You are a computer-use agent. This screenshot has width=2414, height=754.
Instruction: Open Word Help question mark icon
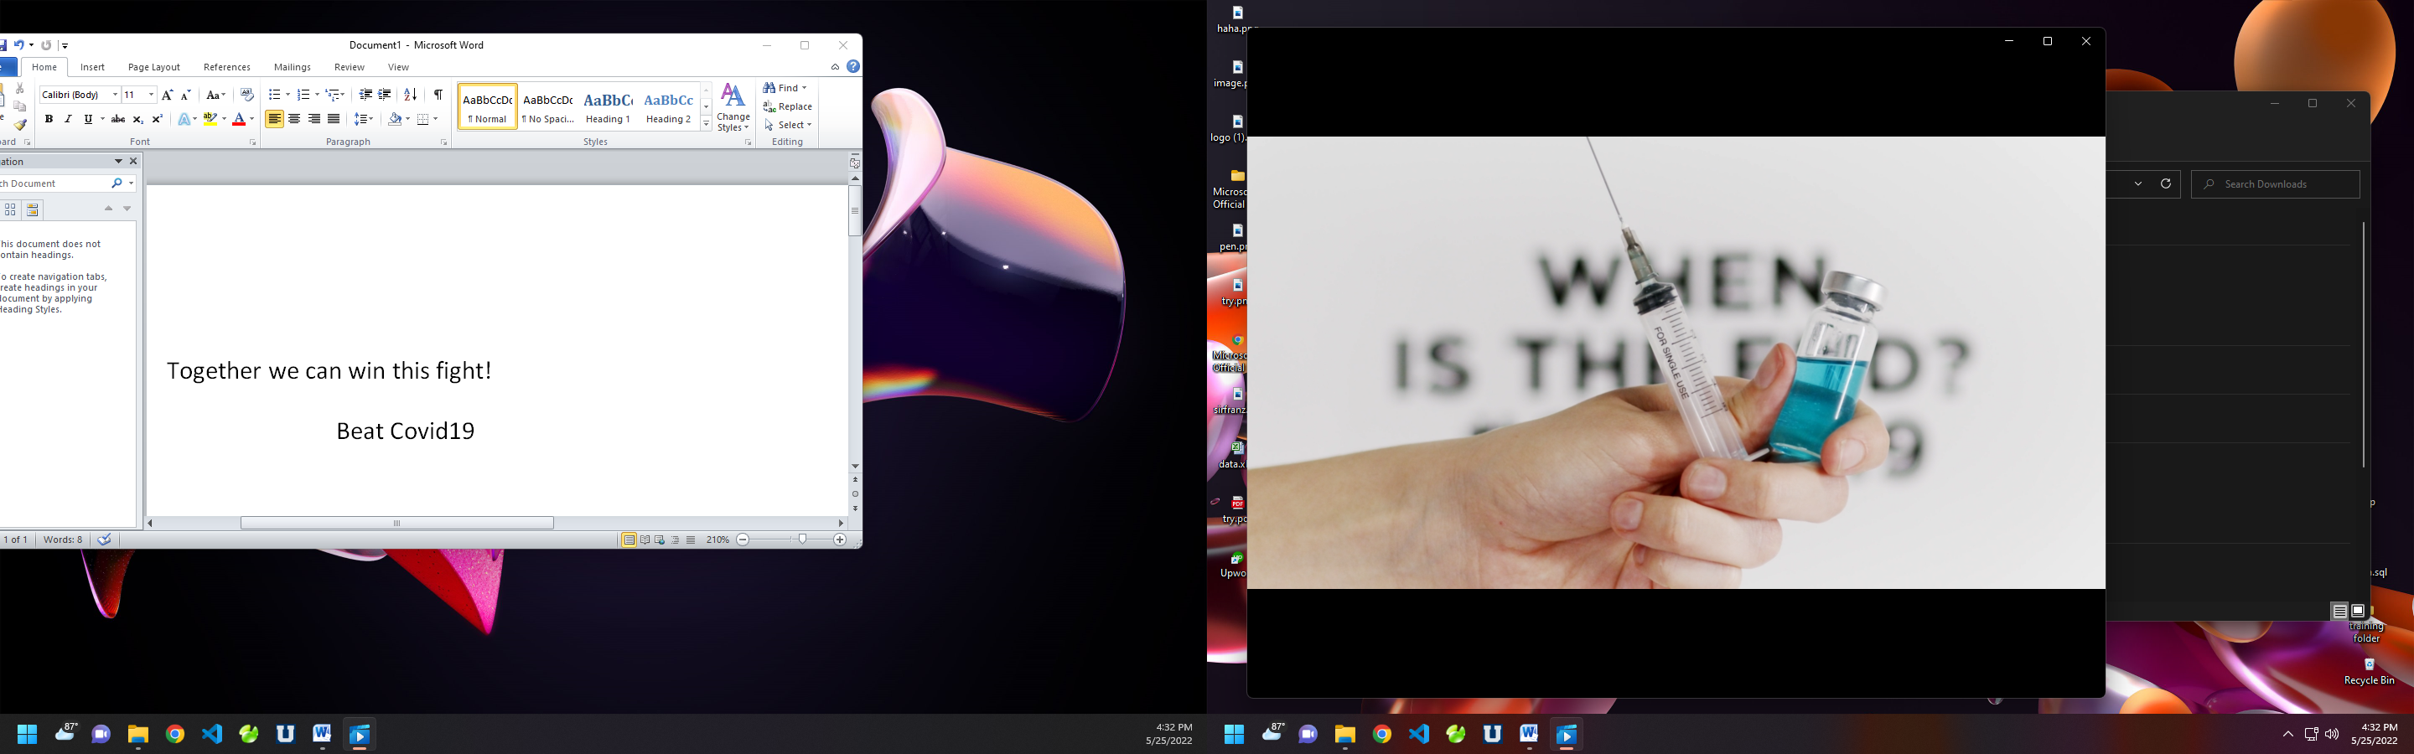(852, 66)
